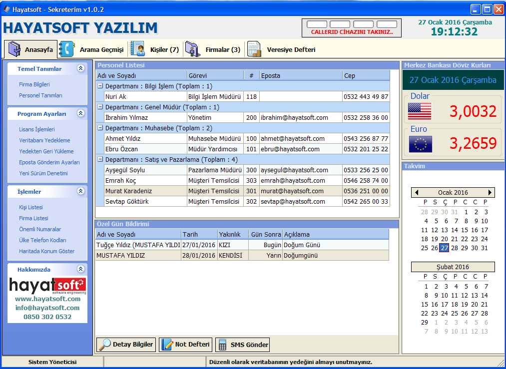The height and width of the screenshot is (369, 506).
Task: Open Lisans İşlemleri
Action: click(37, 129)
